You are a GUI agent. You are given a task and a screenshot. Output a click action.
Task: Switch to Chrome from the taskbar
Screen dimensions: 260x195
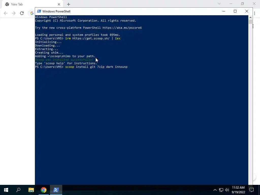(44, 190)
